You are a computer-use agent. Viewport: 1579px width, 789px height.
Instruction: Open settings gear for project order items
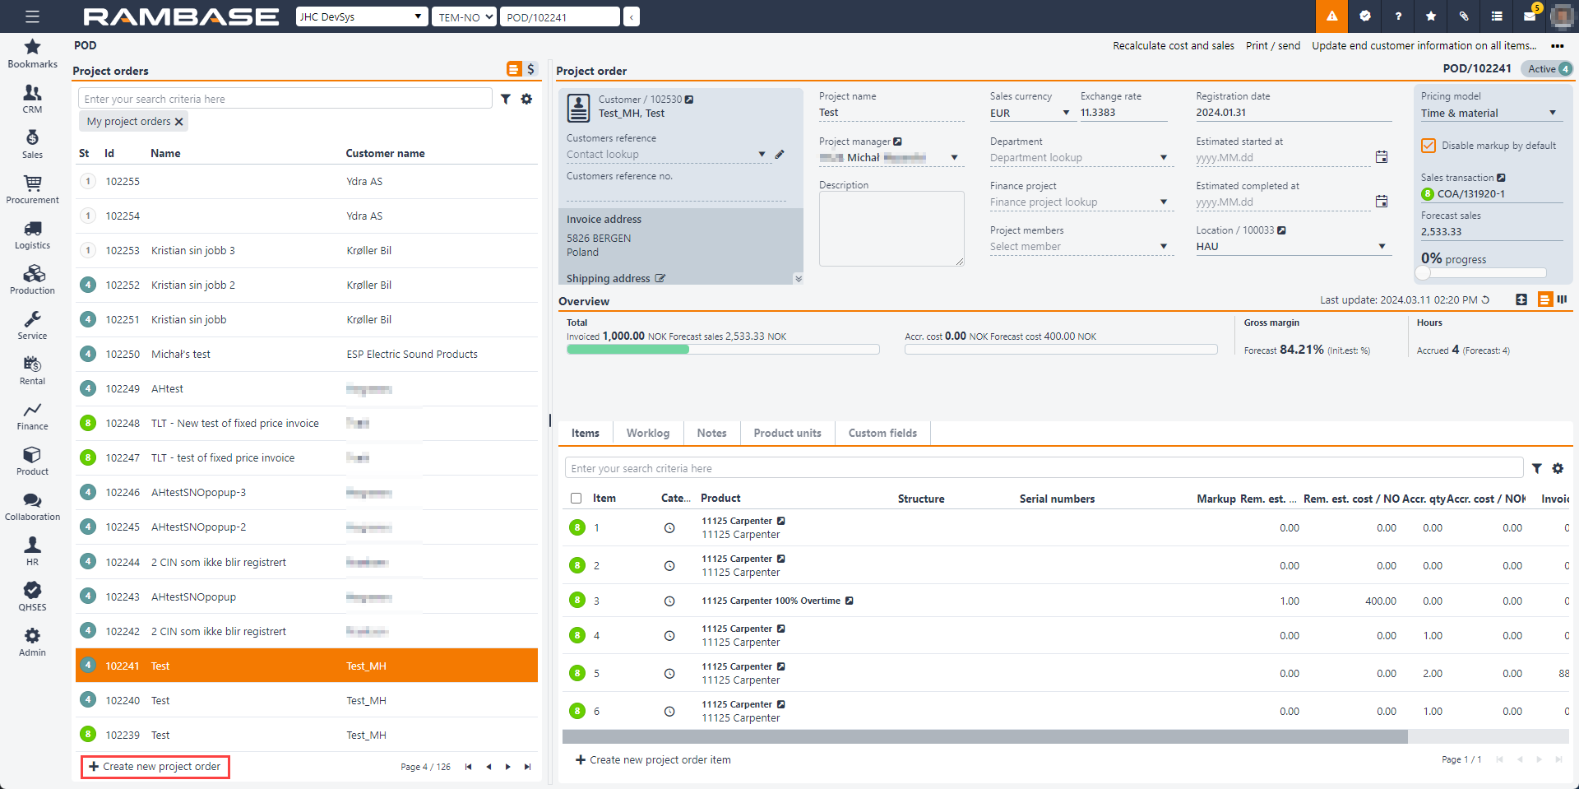(1558, 469)
